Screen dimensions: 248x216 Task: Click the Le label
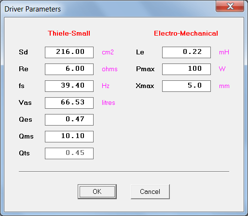point(140,52)
